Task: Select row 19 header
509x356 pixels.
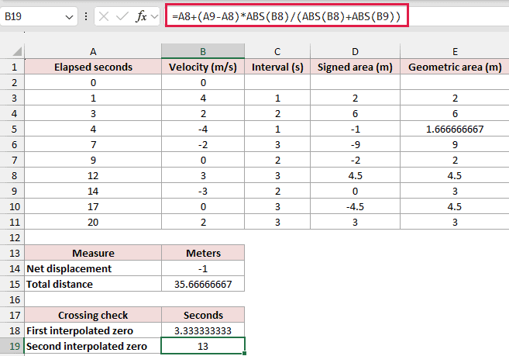Action: tap(12, 346)
